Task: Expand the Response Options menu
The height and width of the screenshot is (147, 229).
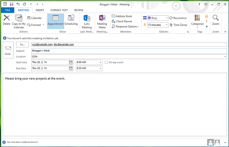Action: pyautogui.click(x=125, y=26)
